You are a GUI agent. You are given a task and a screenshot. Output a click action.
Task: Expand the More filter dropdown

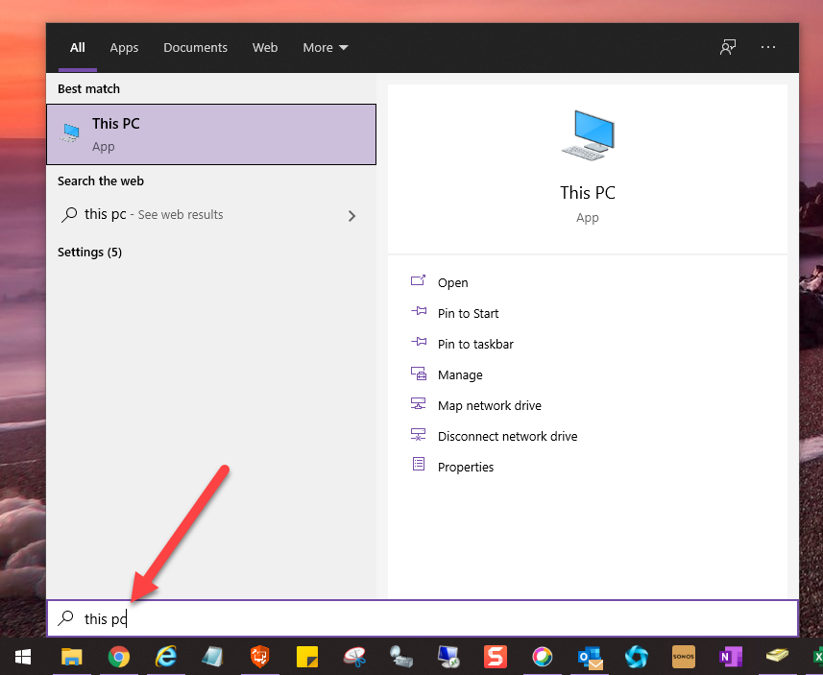(326, 47)
